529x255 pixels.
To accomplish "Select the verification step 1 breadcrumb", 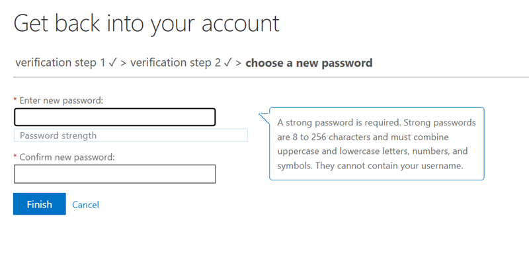I will coord(60,63).
